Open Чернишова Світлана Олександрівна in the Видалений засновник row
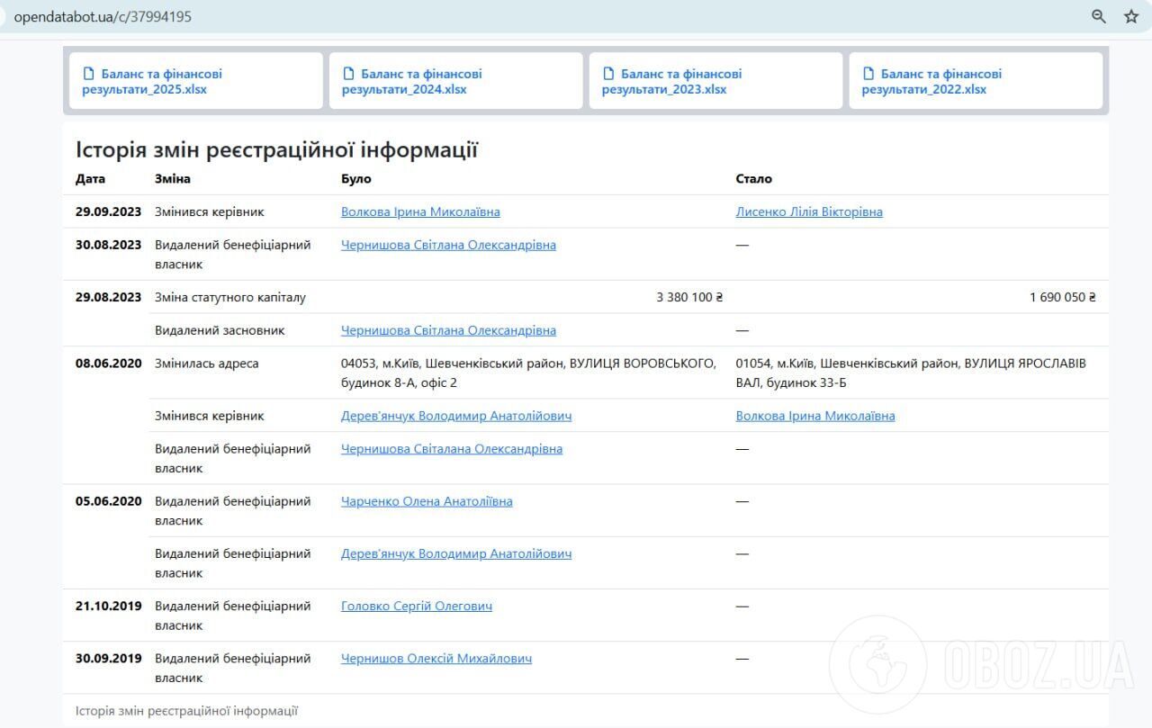The image size is (1152, 728). pyautogui.click(x=448, y=330)
